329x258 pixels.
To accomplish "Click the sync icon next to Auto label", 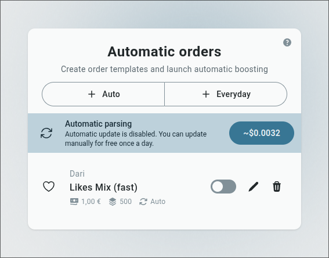I will point(143,202).
